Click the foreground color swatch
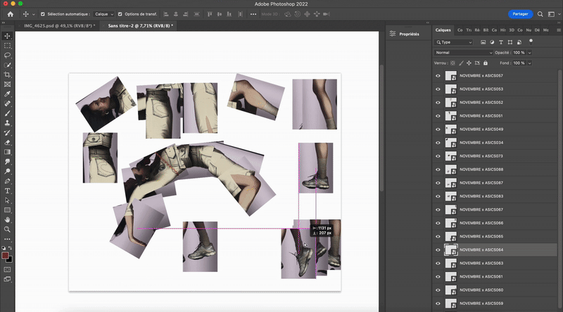This screenshot has height=312, width=563. pyautogui.click(x=6, y=255)
